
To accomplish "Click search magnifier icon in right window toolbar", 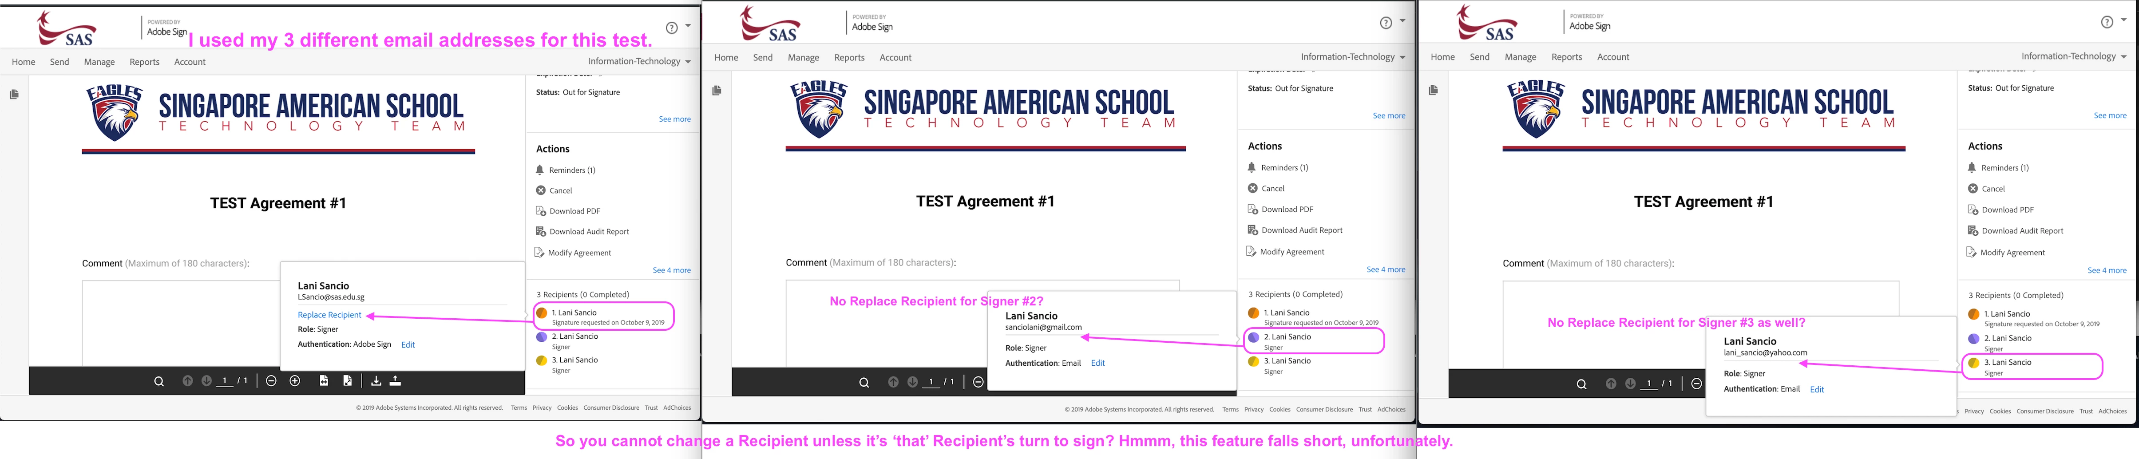I will [1581, 384].
